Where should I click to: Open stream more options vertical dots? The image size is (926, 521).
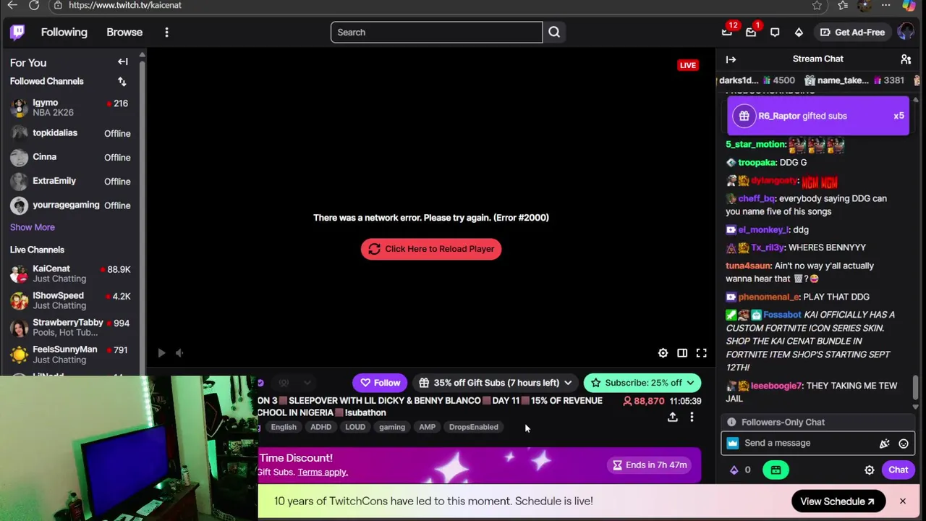click(692, 417)
